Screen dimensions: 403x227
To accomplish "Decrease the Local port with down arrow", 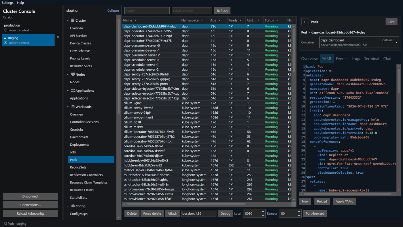I will pos(263,215).
